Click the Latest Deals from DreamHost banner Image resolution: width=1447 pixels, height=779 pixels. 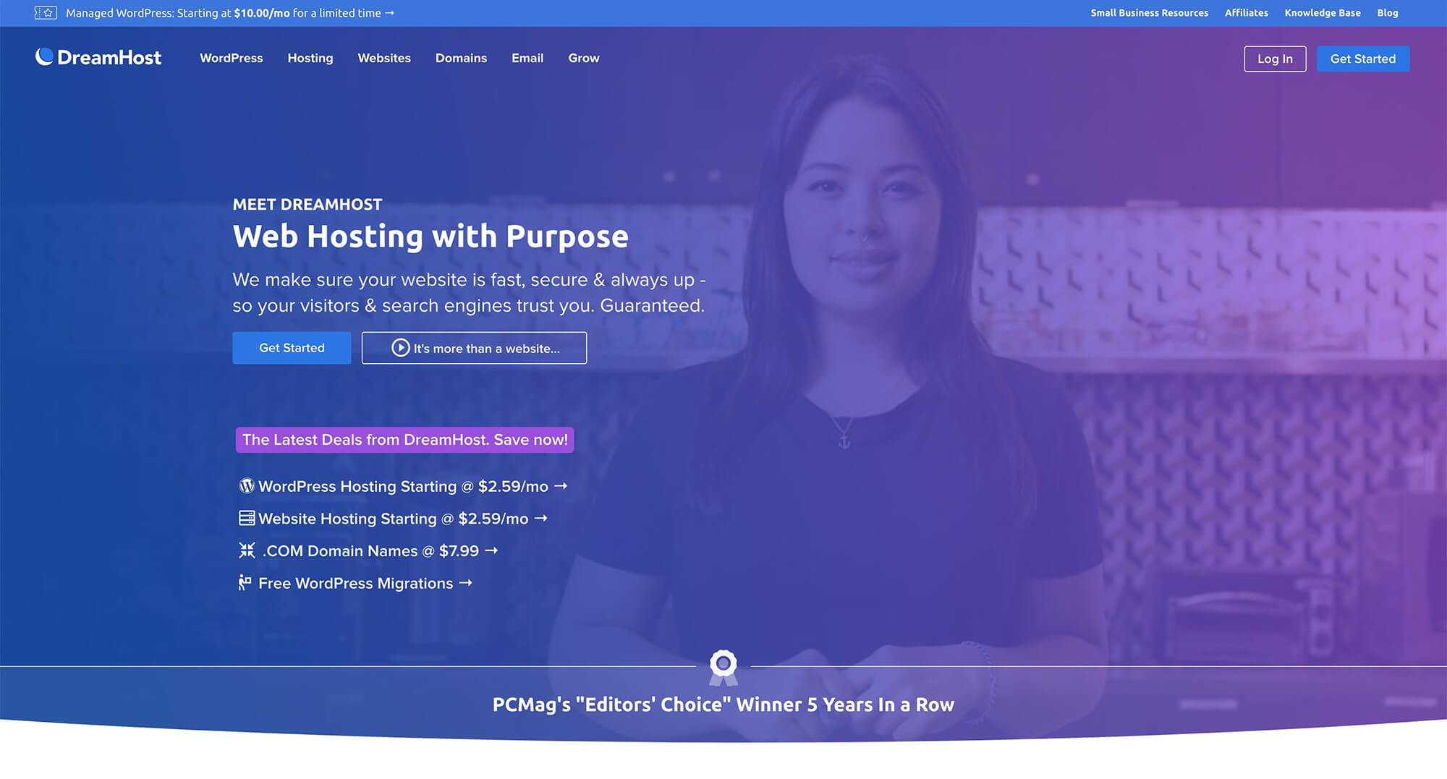[405, 440]
